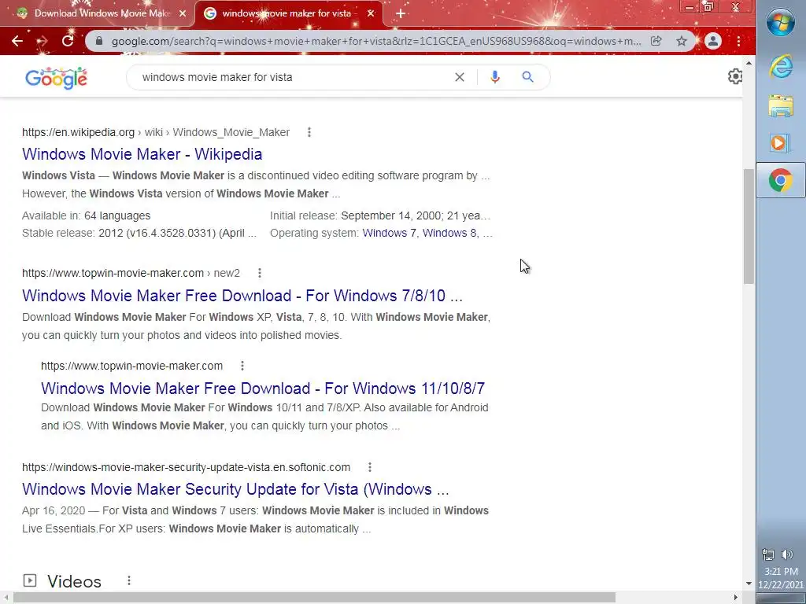Open the network tray icon
Viewport: 806px width, 604px height.
(768, 554)
